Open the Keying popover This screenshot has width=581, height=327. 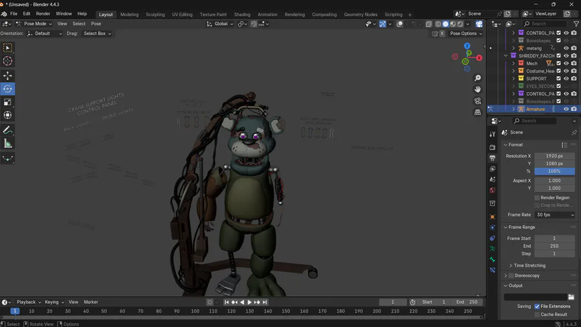point(54,302)
